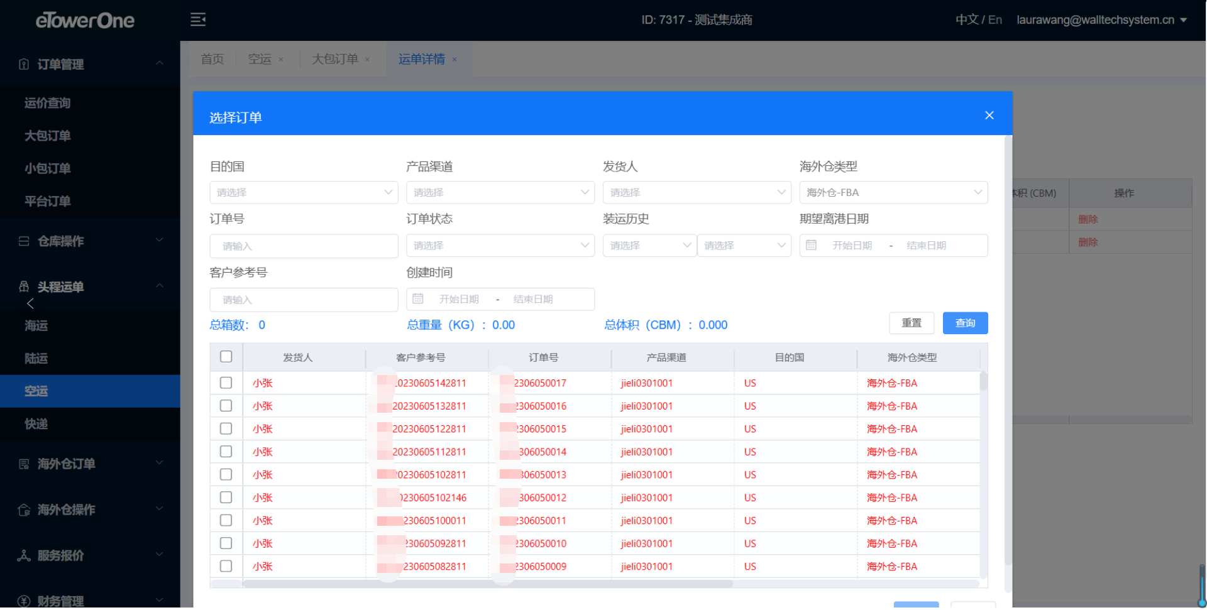The height and width of the screenshot is (610, 1207).
Task: Close the 选择订单 dialog with X
Action: [989, 116]
